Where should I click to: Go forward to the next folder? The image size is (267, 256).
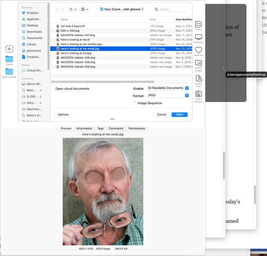pos(63,9)
